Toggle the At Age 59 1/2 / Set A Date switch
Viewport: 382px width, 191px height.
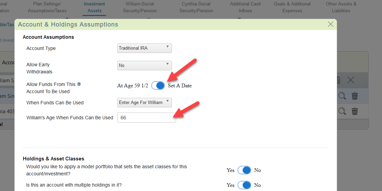(x=158, y=86)
